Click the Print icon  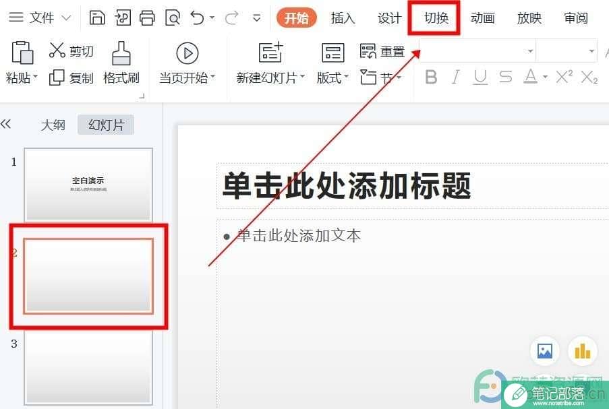[147, 18]
